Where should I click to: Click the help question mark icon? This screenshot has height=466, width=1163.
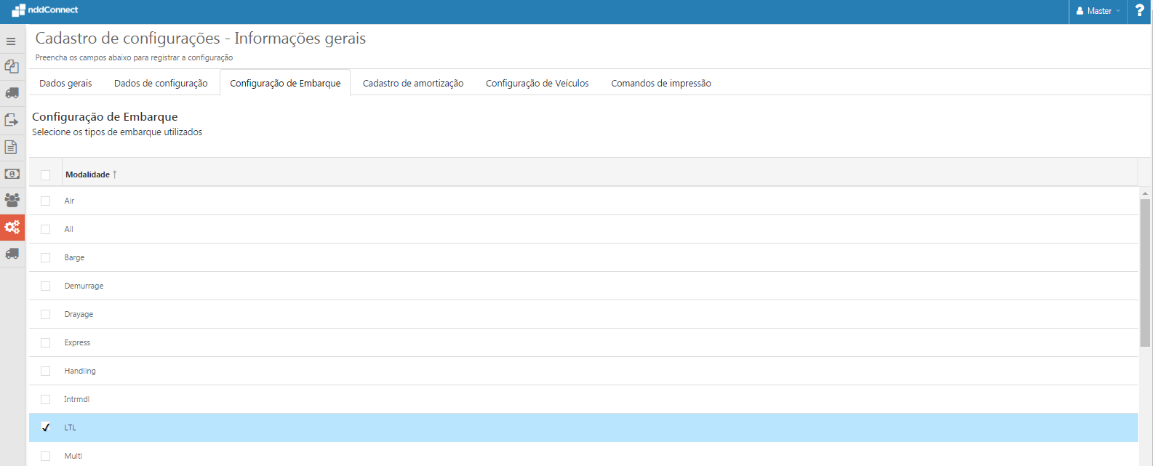tap(1139, 11)
